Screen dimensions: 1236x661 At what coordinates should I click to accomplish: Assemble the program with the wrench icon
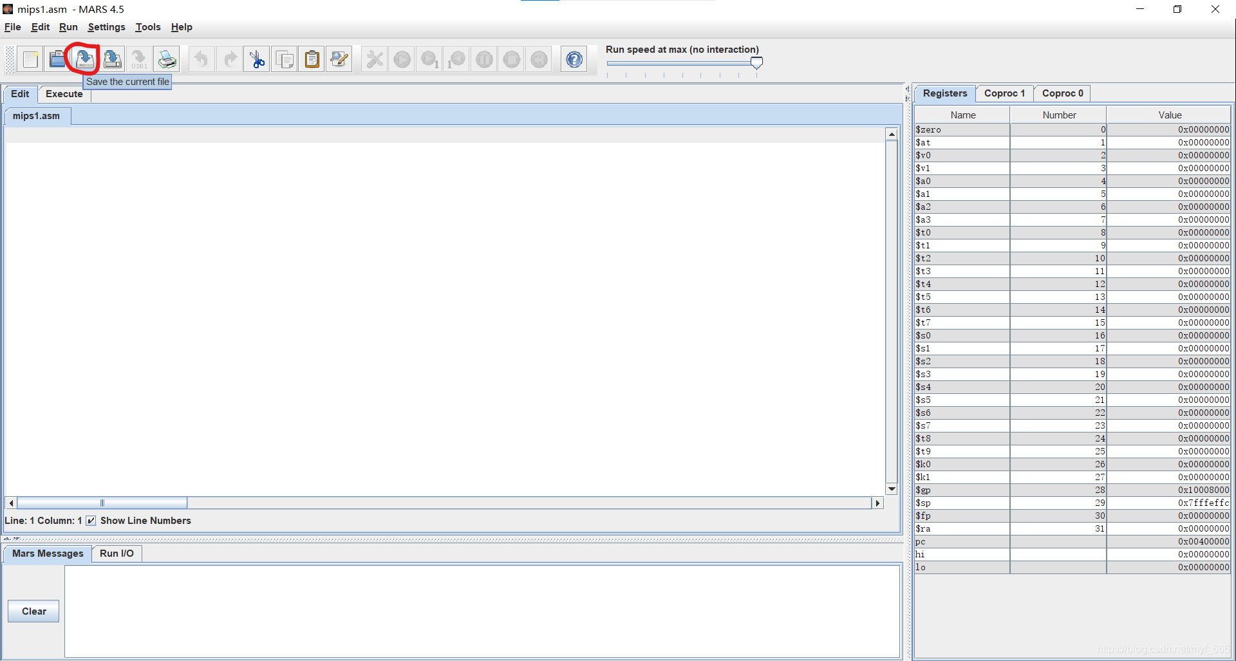374,60
